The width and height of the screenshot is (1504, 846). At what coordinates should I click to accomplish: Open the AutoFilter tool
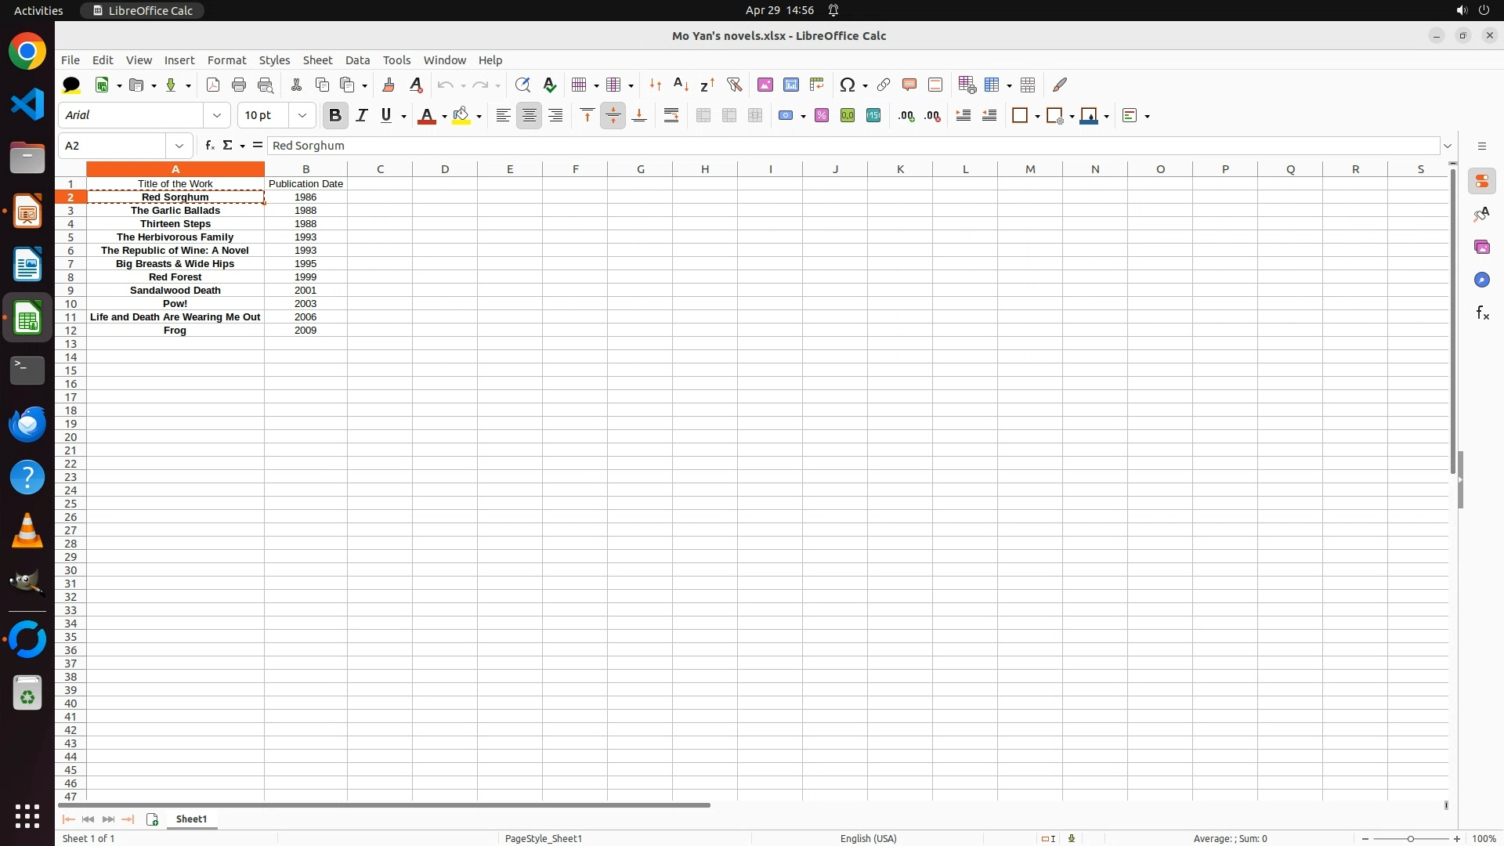[x=734, y=85]
